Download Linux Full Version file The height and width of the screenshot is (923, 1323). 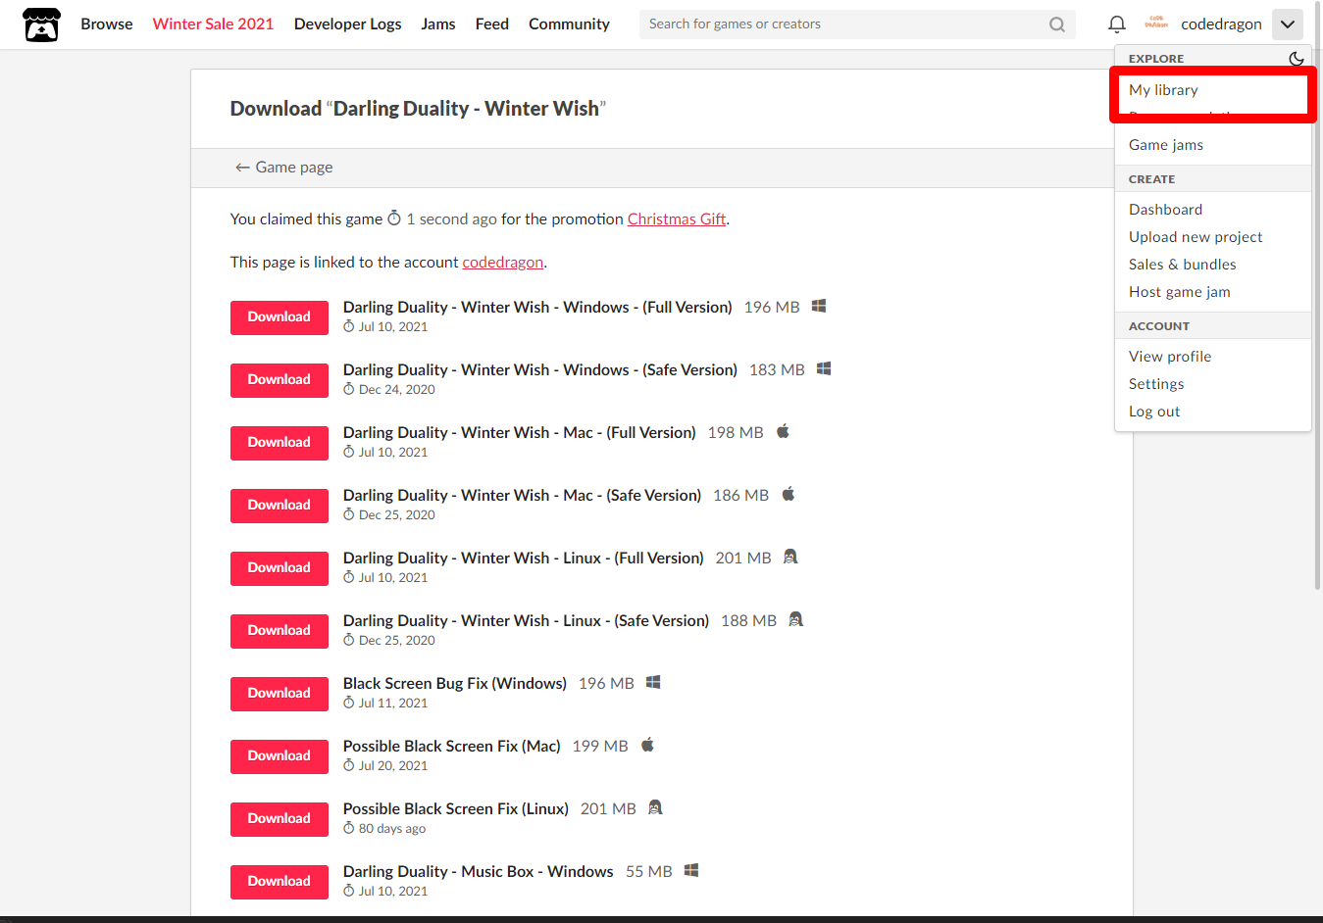[280, 568]
